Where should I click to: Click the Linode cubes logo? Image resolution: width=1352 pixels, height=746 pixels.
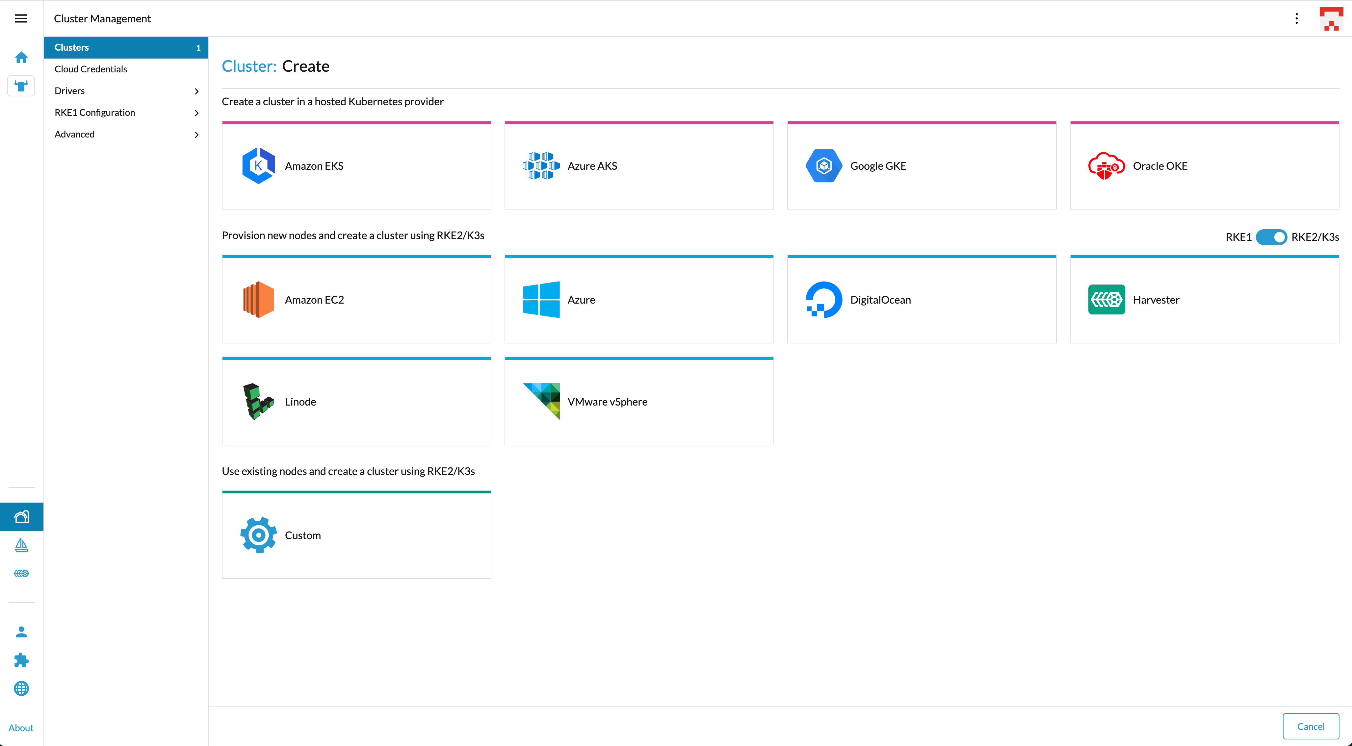click(258, 402)
